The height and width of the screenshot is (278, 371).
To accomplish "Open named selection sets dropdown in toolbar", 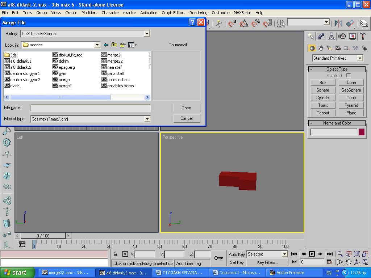I will 326,22.
